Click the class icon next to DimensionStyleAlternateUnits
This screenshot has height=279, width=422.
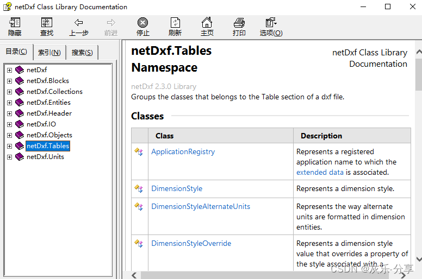[139, 206]
